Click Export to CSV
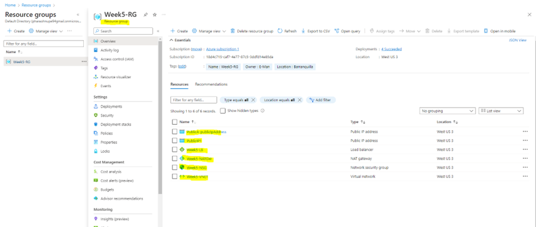 316,31
